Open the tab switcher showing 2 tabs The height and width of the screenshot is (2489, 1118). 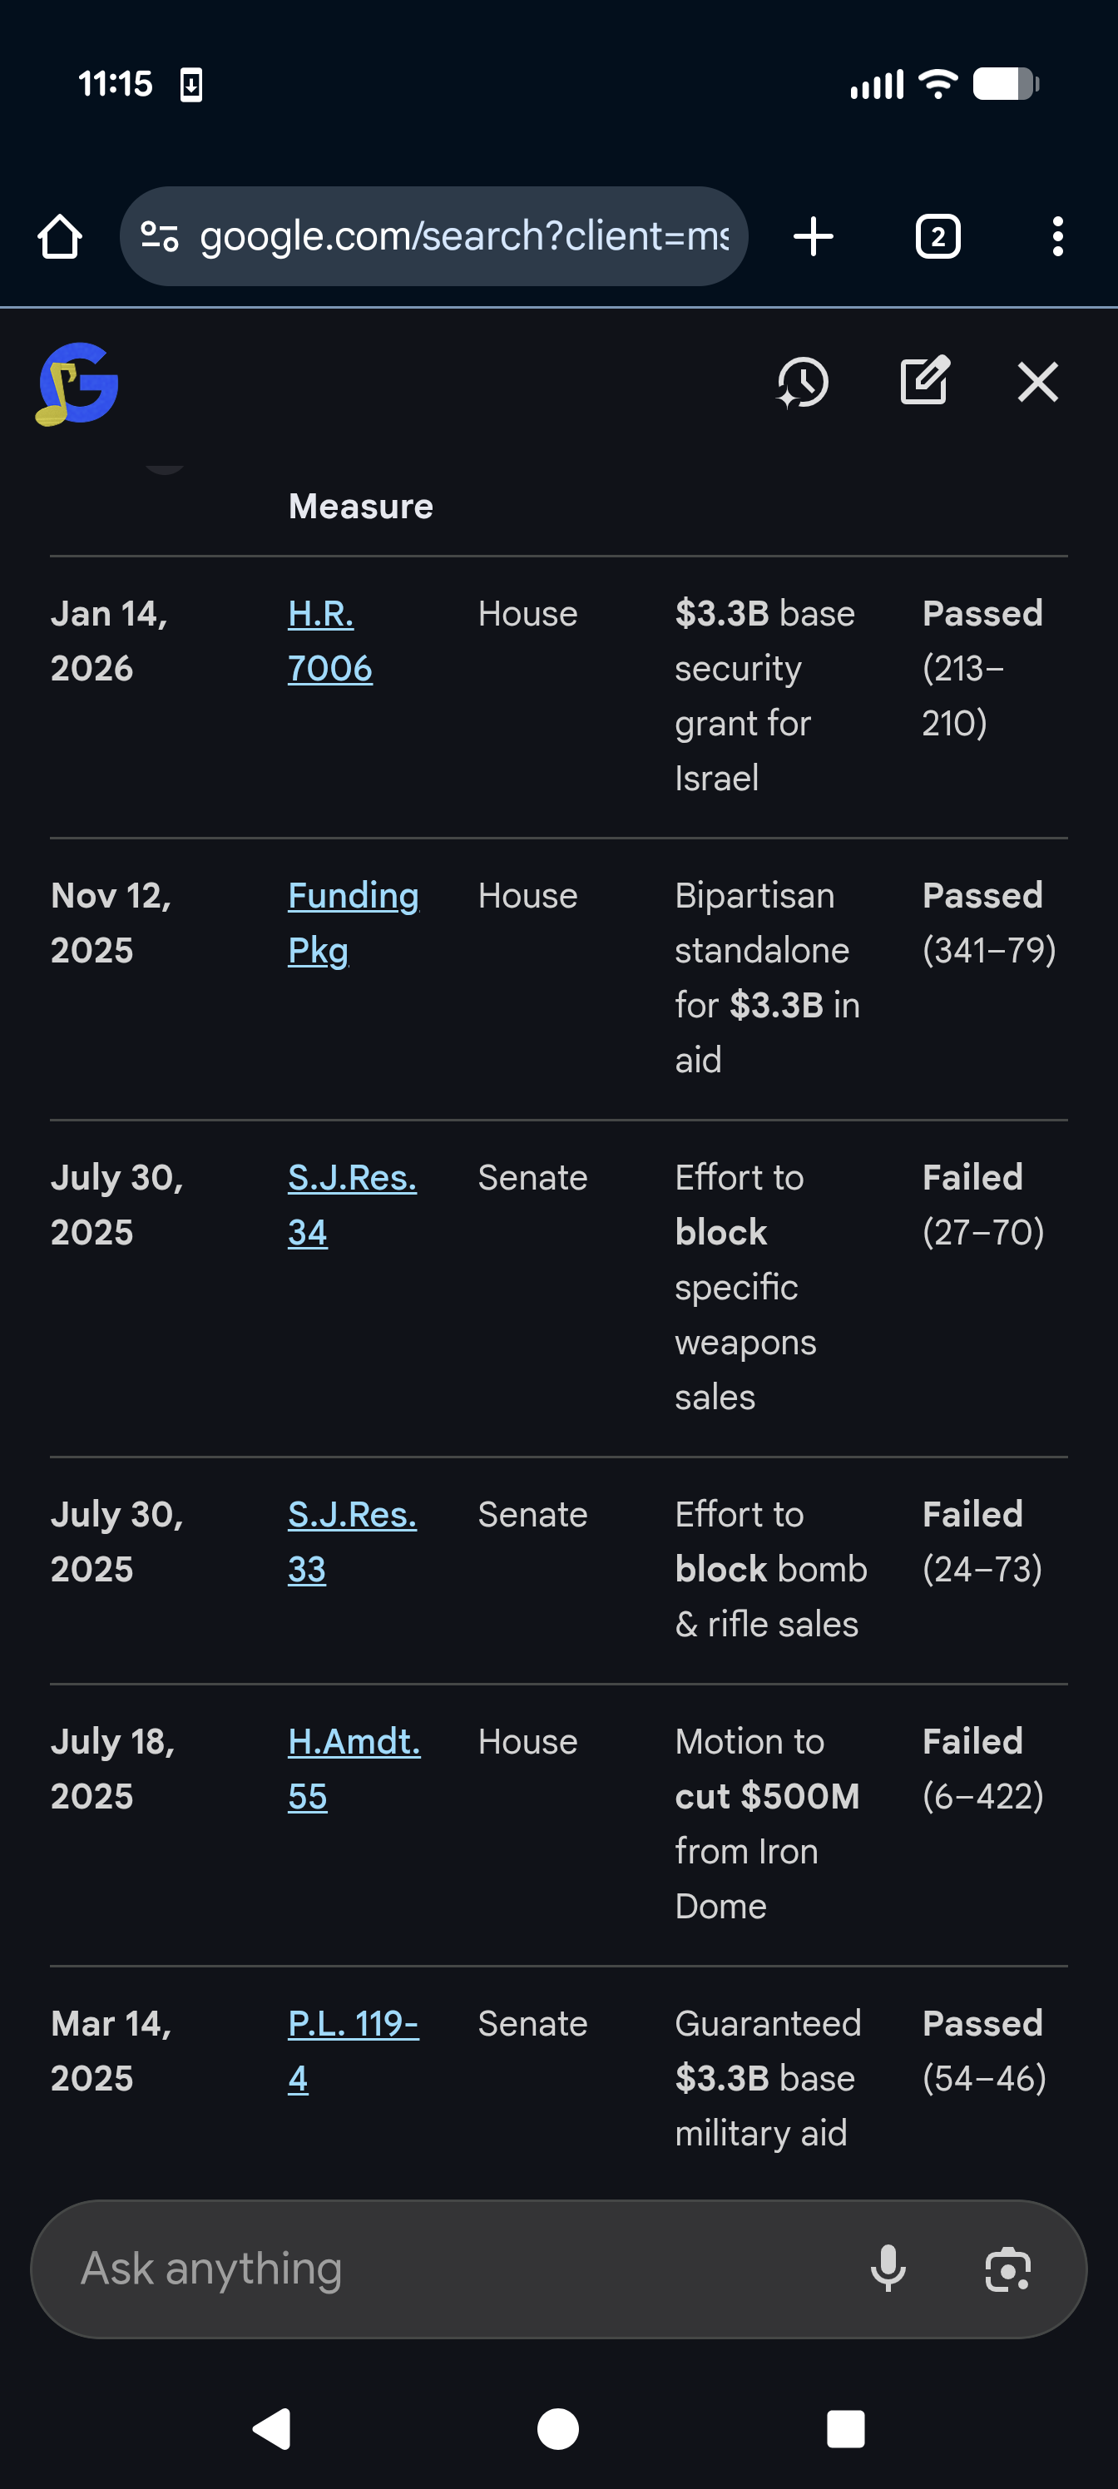[937, 237]
